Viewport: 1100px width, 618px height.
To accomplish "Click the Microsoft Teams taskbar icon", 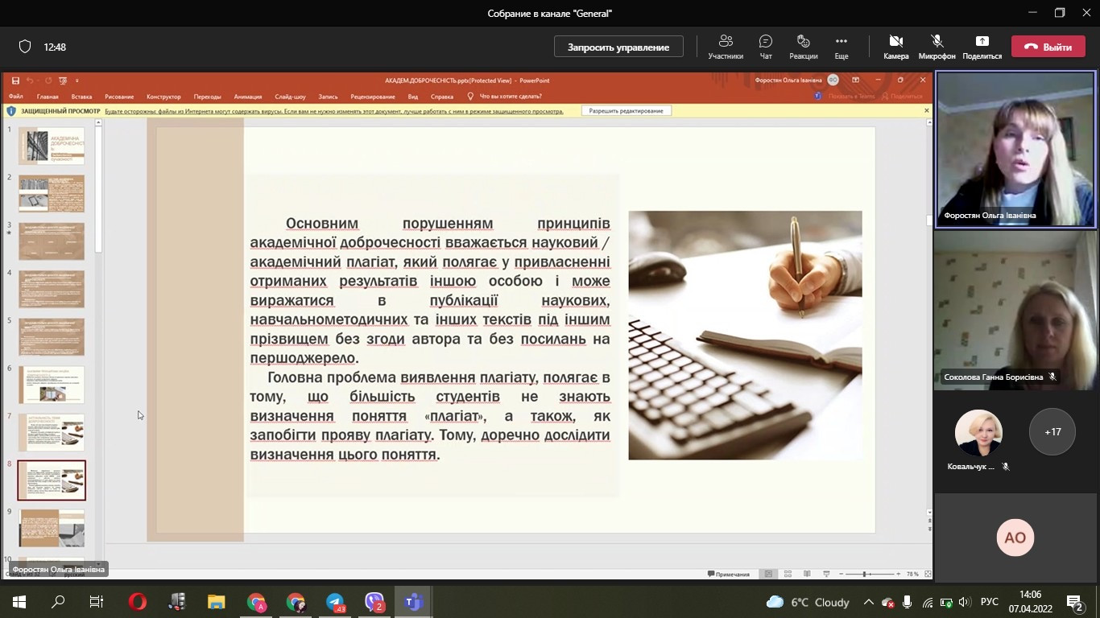I will 415,602.
